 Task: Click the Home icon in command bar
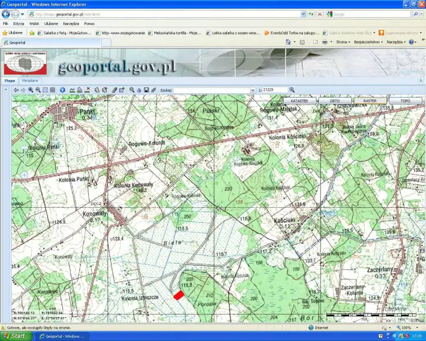click(x=288, y=42)
